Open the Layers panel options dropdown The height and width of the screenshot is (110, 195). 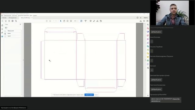tap(6, 28)
